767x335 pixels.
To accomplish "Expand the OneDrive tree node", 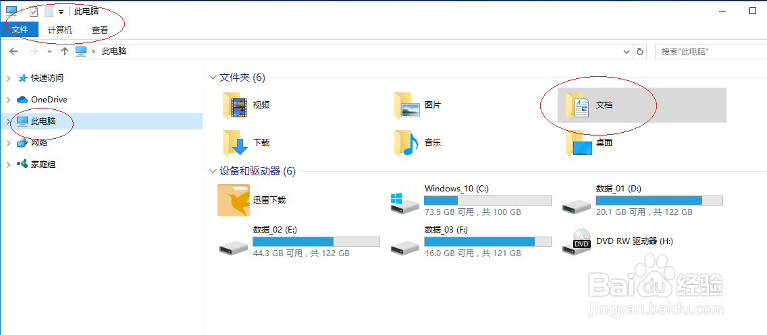I will [x=8, y=100].
